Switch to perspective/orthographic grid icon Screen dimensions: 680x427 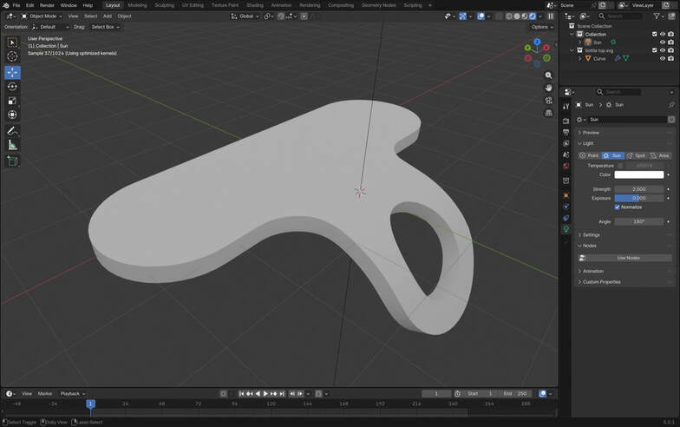(x=548, y=112)
